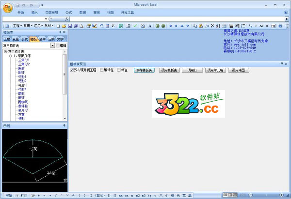Viewport: 291px width, 199px height.
Task: Switch to the 清单 panel tab
Action: click(x=42, y=39)
